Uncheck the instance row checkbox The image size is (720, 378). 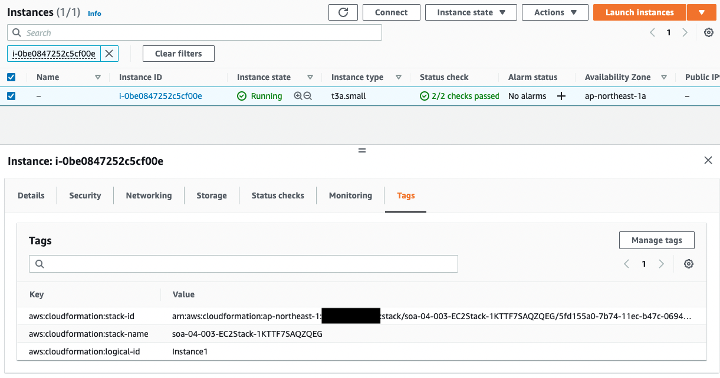(11, 96)
